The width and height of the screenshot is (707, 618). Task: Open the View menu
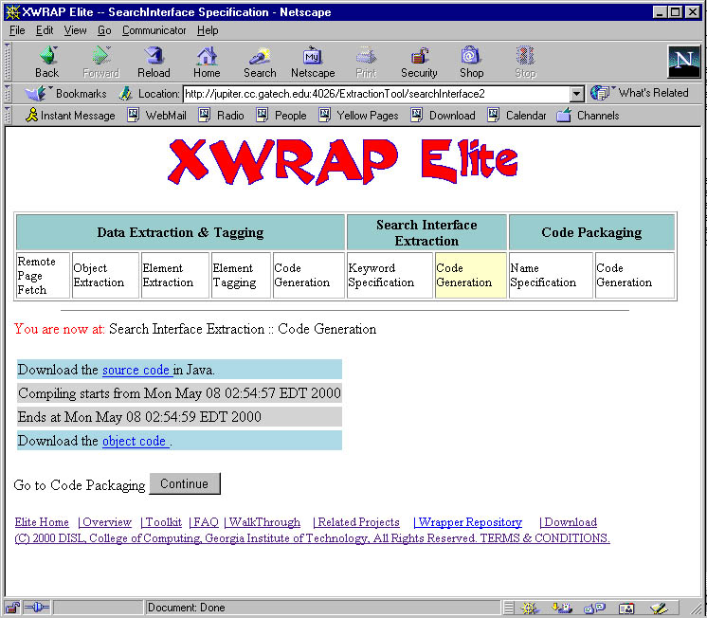click(75, 30)
